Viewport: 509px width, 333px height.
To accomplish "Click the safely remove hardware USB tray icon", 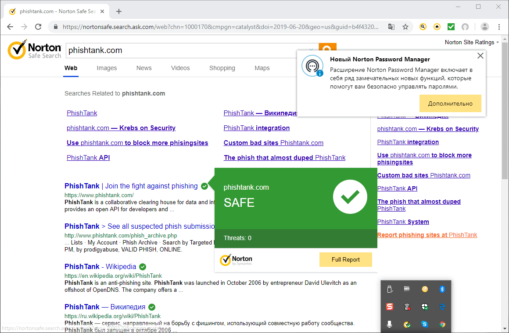I will click(x=390, y=289).
